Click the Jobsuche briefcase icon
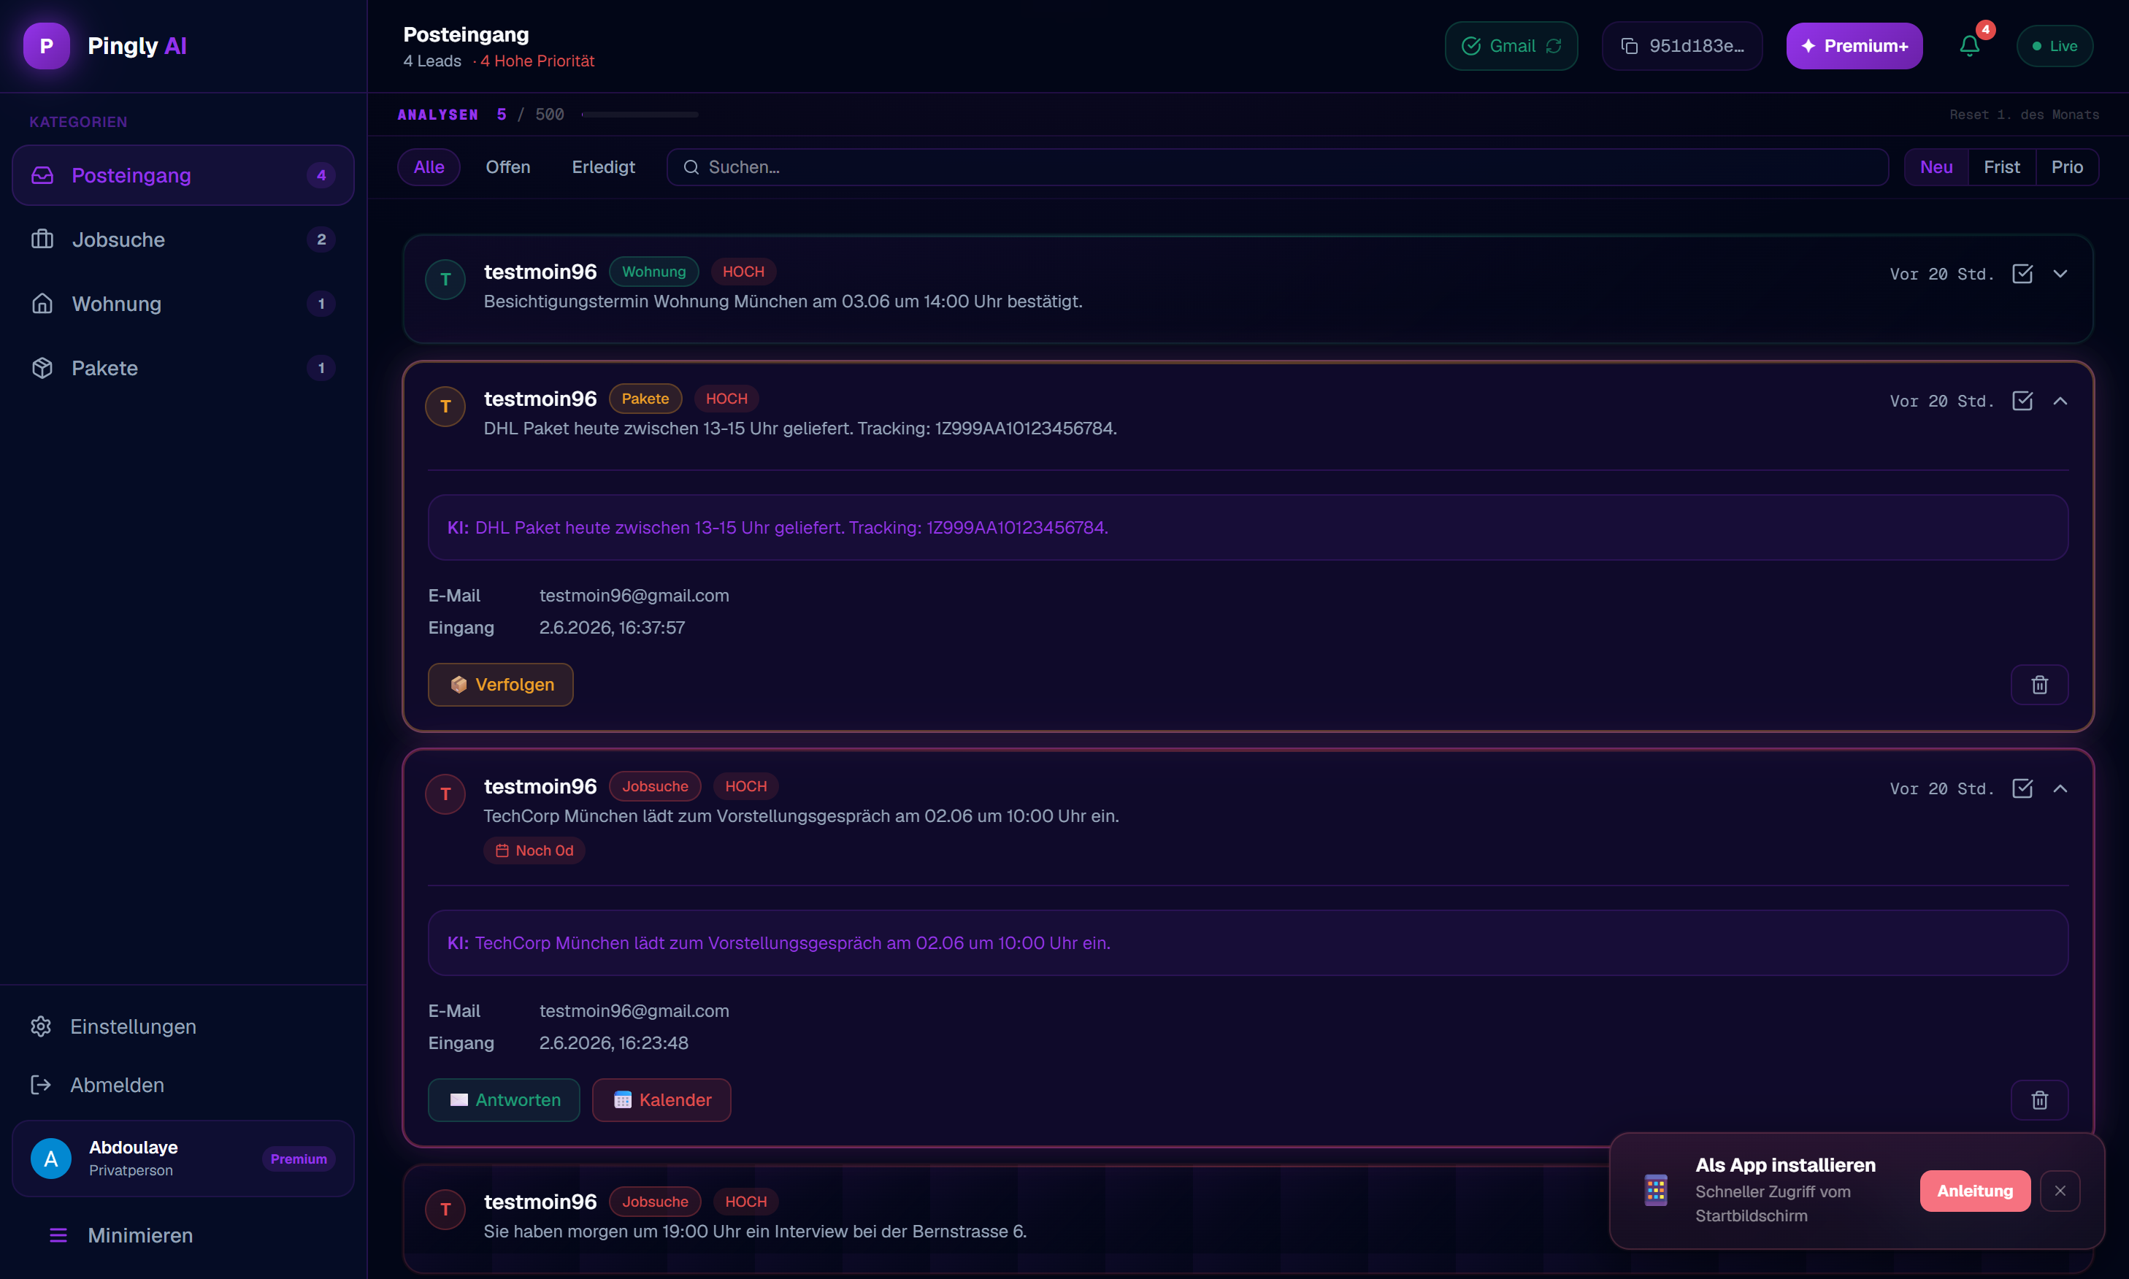The width and height of the screenshot is (2129, 1279). (42, 239)
